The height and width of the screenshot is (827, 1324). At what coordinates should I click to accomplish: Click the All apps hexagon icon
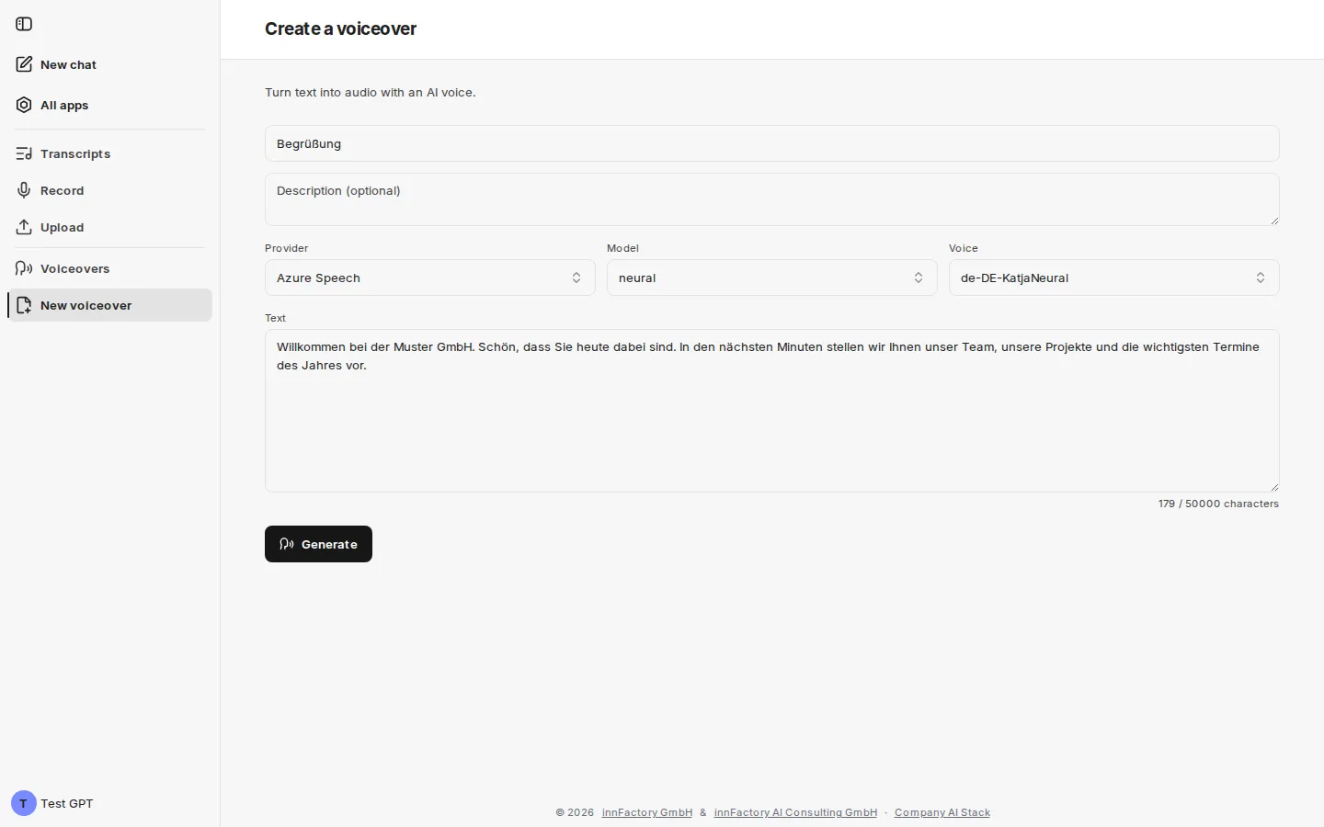24,105
